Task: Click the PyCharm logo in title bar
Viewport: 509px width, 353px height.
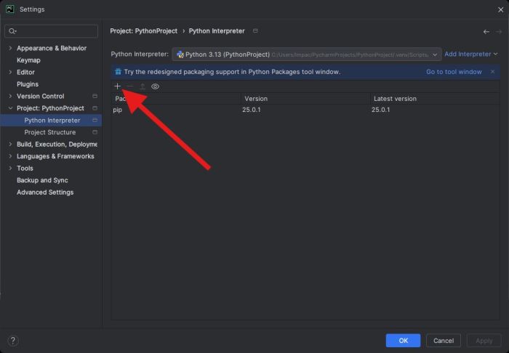Action: pos(9,9)
